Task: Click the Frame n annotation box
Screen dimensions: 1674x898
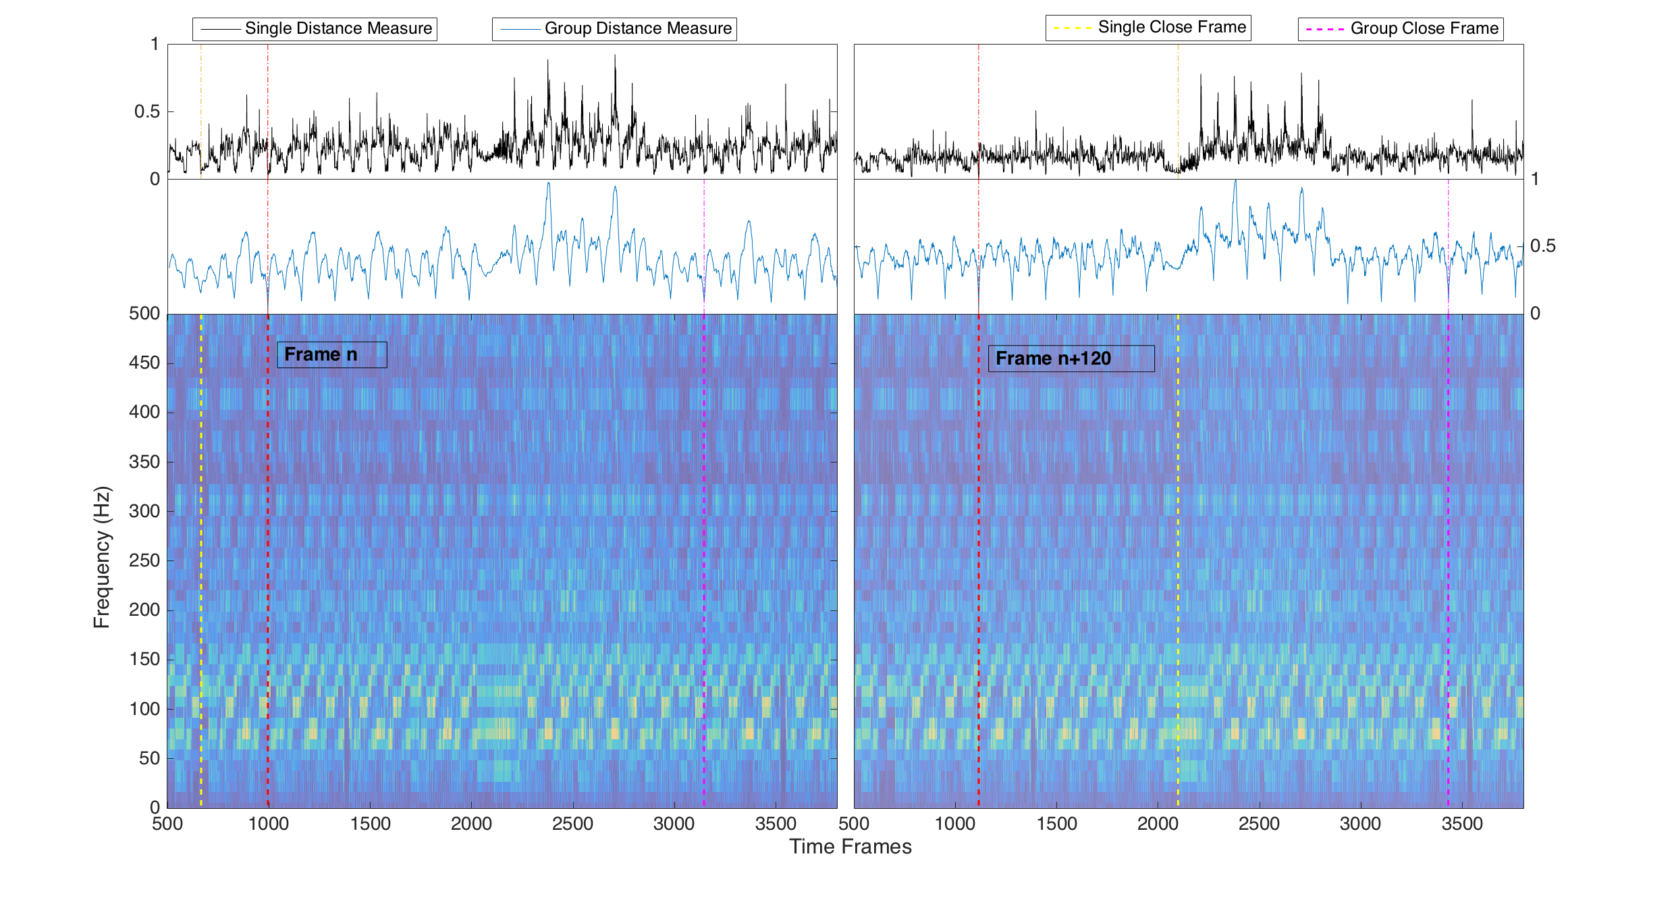Action: 331,354
